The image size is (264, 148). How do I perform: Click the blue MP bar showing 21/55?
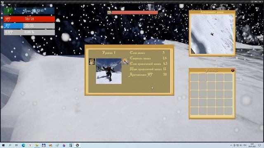(x=29, y=26)
